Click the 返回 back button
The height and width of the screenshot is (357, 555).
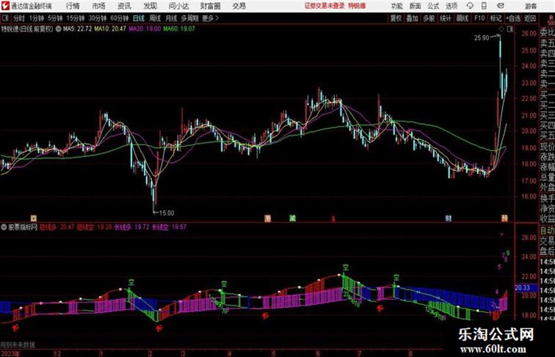point(530,18)
